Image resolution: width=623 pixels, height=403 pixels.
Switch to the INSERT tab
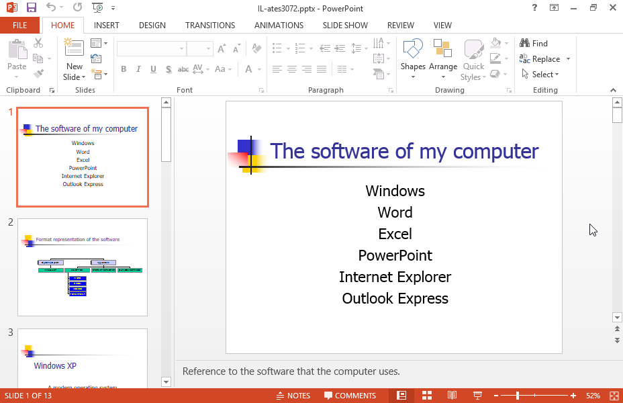pyautogui.click(x=107, y=26)
